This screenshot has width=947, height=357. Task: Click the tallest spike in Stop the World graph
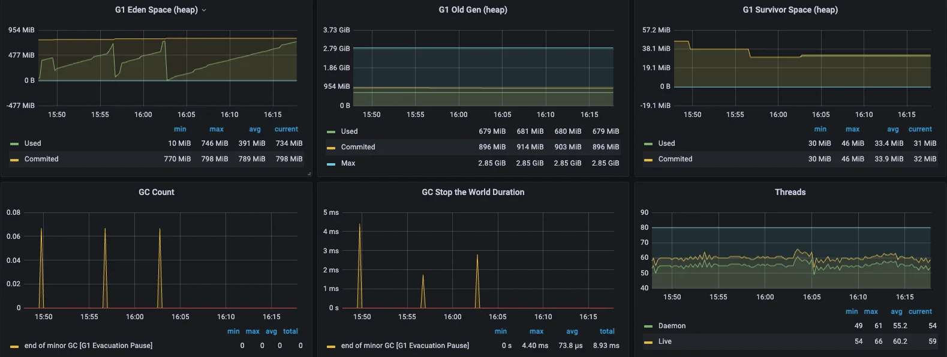point(360,226)
